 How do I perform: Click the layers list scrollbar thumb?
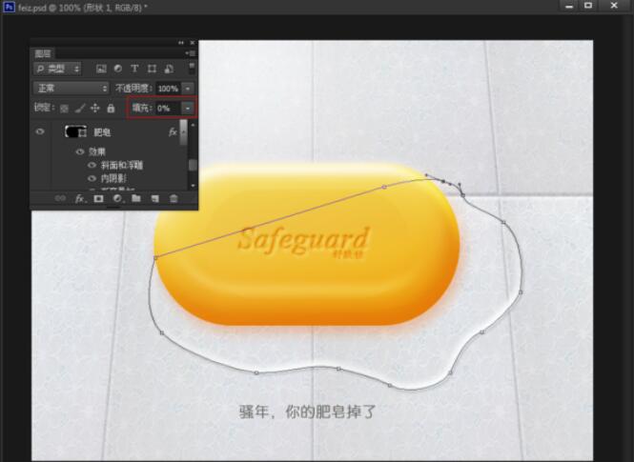tap(193, 165)
